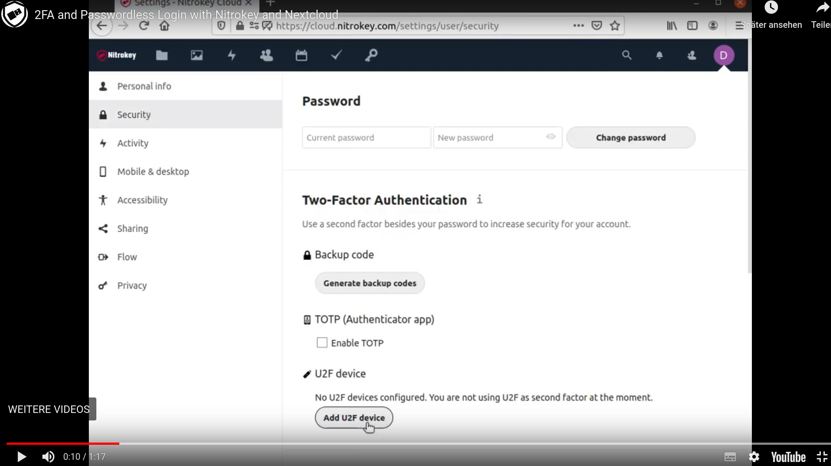831x466 pixels.
Task: Go forward with browser forward arrow
Action: pyautogui.click(x=123, y=26)
